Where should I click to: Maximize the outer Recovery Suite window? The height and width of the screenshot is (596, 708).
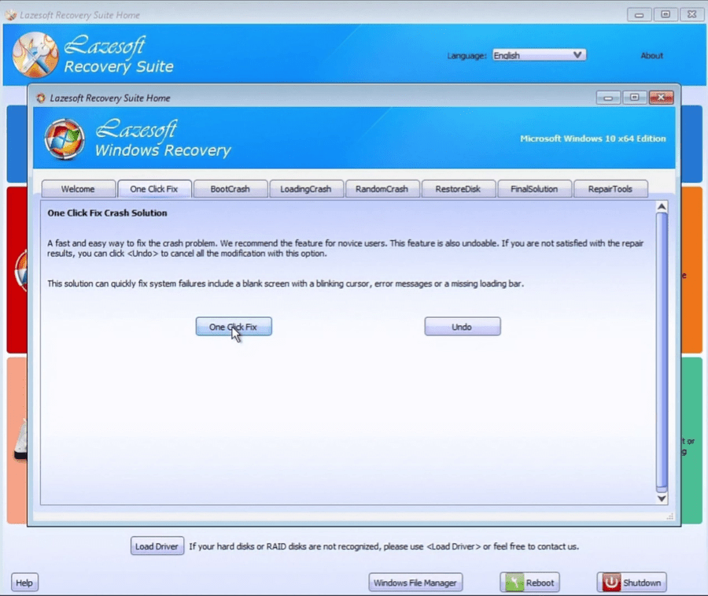666,14
